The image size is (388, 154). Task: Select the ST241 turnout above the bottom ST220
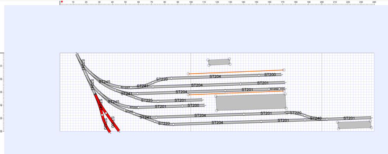tap(145, 117)
